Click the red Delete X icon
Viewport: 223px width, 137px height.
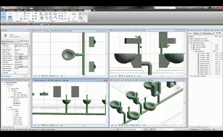pos(65,18)
